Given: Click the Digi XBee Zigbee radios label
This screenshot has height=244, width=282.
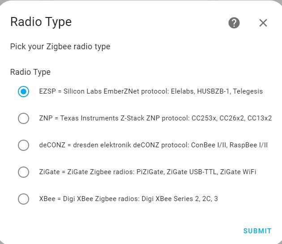Looking at the screenshot, I should (x=128, y=199).
